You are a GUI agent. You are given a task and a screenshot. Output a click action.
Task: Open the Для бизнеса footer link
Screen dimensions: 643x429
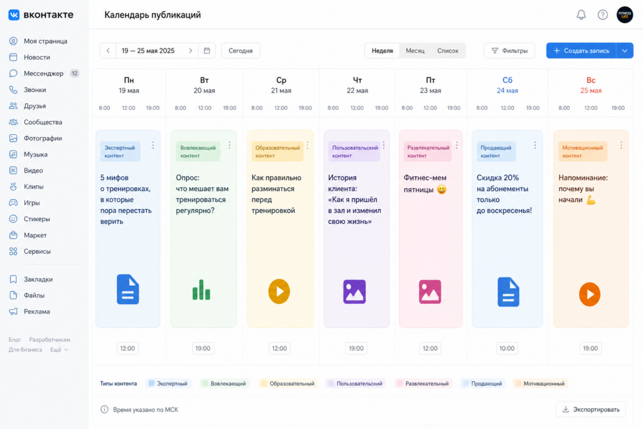[x=25, y=350]
